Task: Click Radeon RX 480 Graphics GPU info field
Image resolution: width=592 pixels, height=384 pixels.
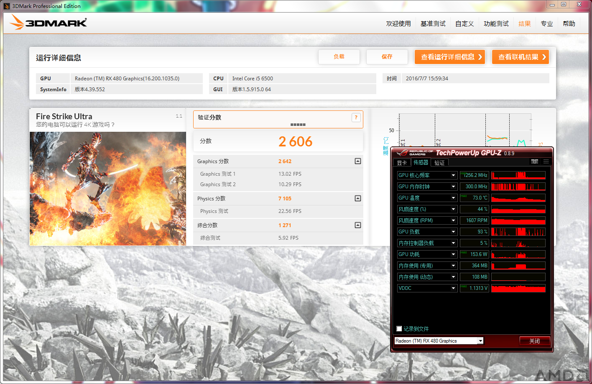Action: pos(136,78)
